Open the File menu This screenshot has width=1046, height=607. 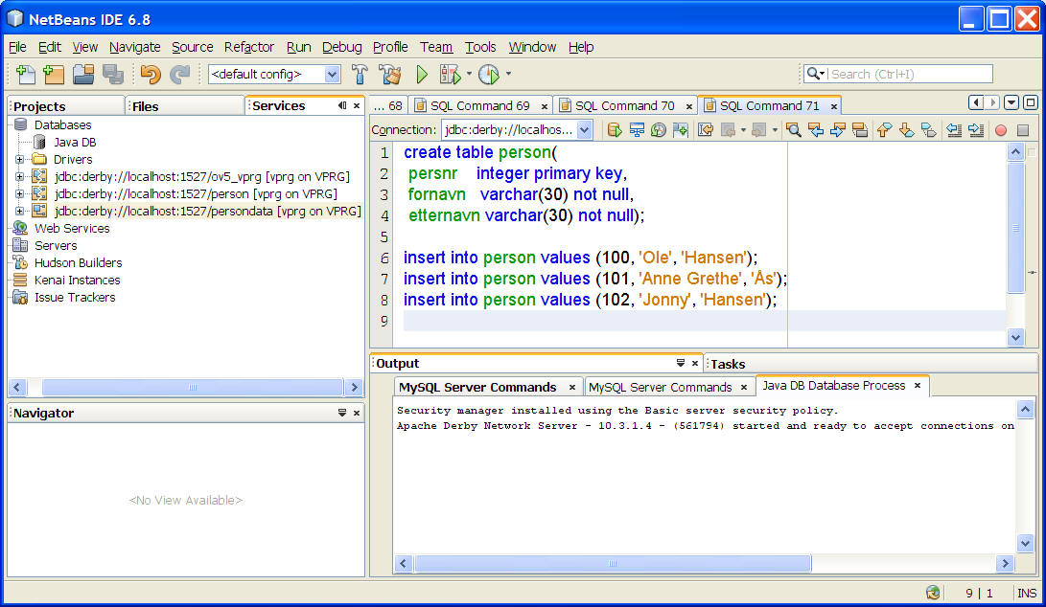click(x=17, y=47)
